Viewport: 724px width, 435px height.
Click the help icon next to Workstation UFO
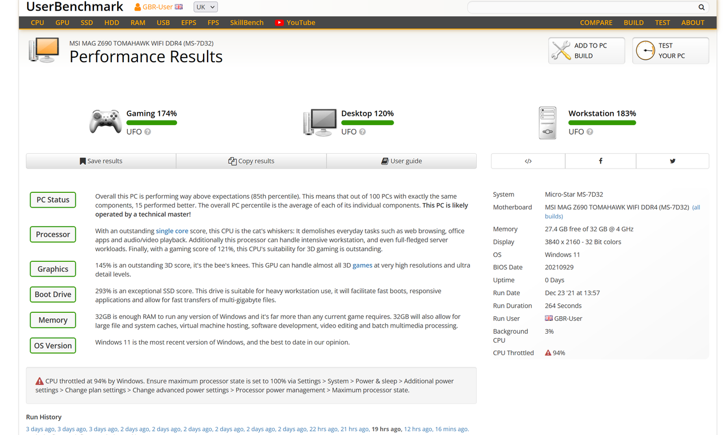pos(590,132)
